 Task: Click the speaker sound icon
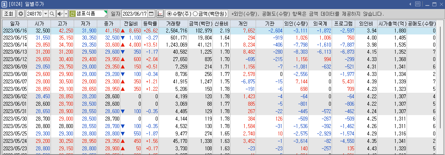coord(60,13)
